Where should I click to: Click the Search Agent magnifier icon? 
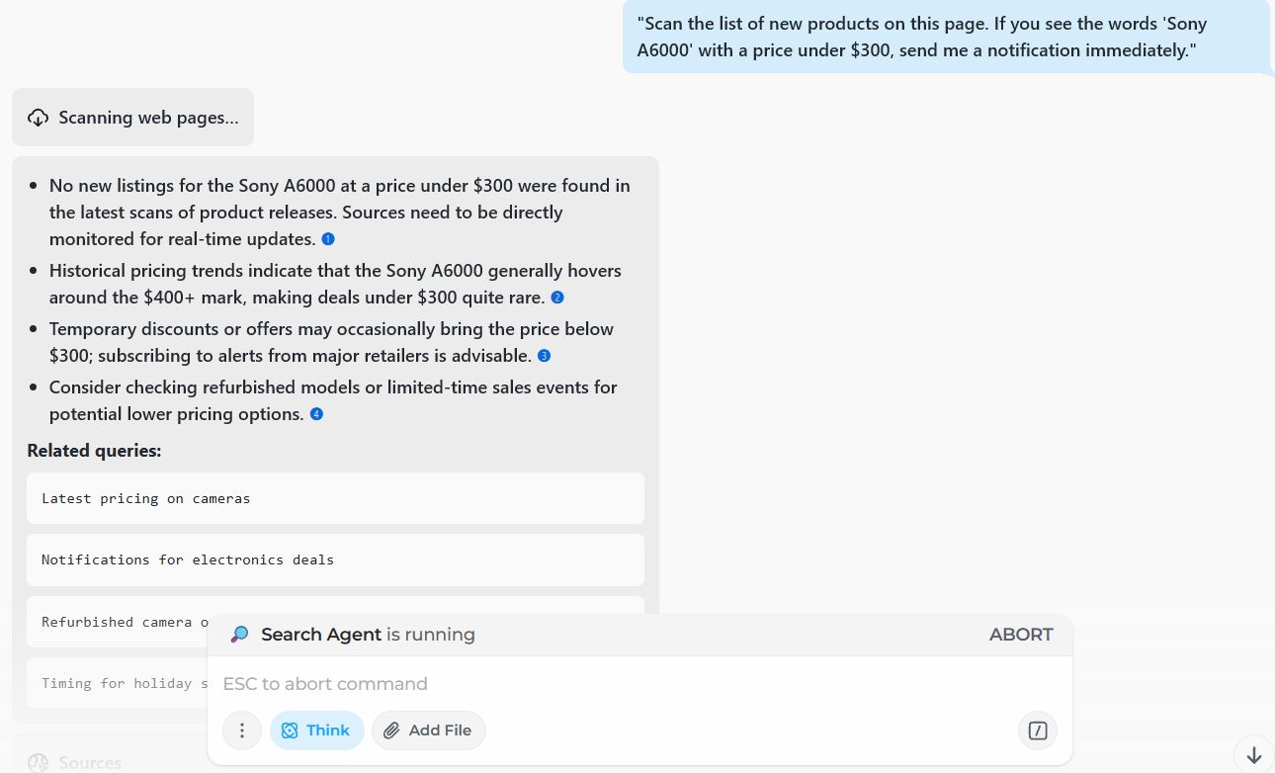[x=239, y=635]
